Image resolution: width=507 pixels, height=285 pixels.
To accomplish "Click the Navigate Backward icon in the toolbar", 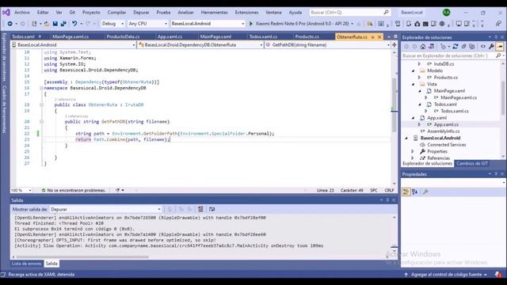I will (10, 24).
